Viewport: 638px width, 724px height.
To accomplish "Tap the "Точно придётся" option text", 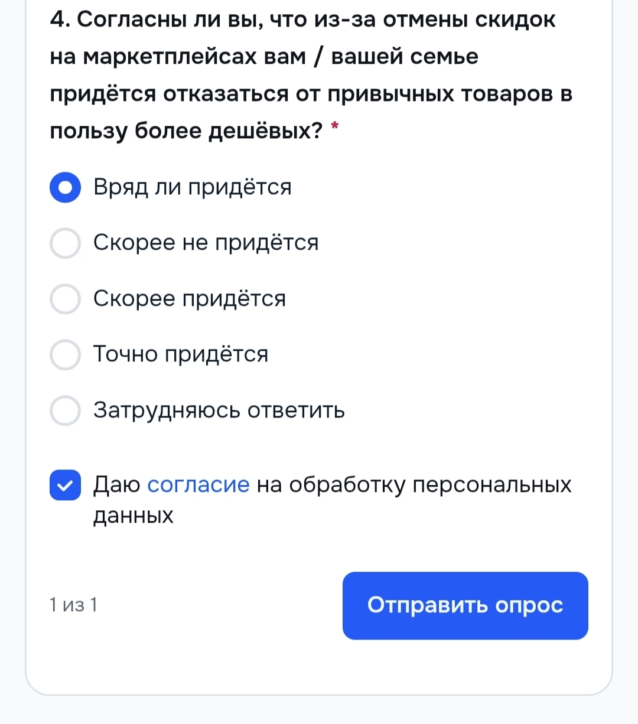I will tap(181, 354).
